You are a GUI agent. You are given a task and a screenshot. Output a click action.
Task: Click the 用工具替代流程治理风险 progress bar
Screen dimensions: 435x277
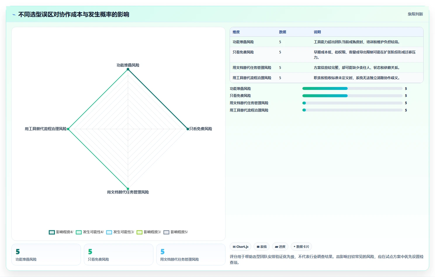tap(352, 110)
